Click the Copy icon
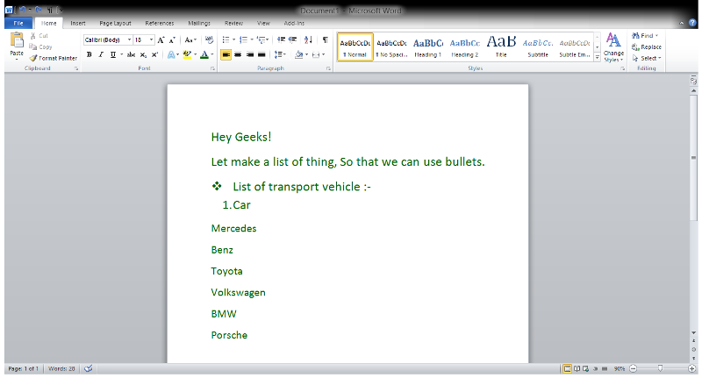702x378 pixels. [33, 47]
